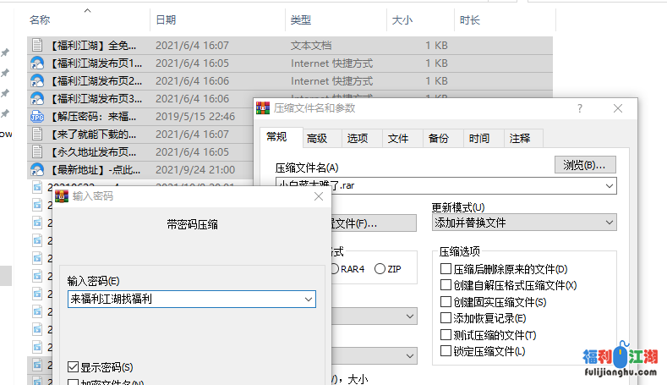Click the text file icon for 永久地址发布页
Screen dimensions: 667x385
tap(37, 151)
